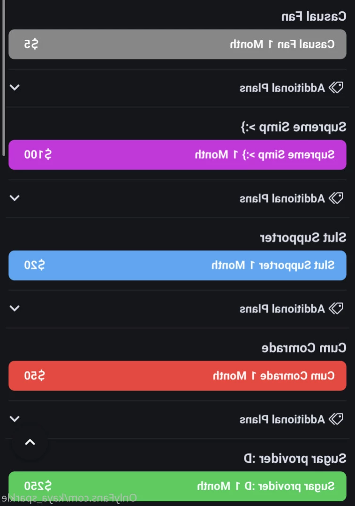Click the round scroll-to-top arrow button
Screen dimensions: 355x506
point(30,442)
